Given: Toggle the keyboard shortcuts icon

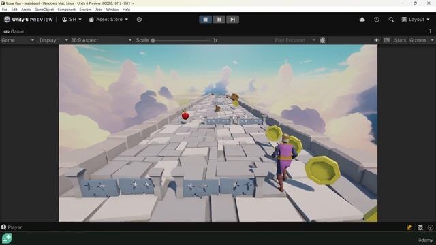Looking at the screenshot, I should [x=387, y=40].
